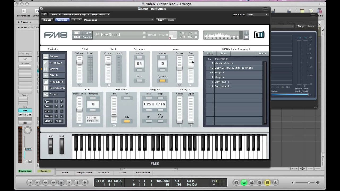Expand the 2 selected disclosure triangle
The height and width of the screenshot is (191, 340).
(19, 22)
